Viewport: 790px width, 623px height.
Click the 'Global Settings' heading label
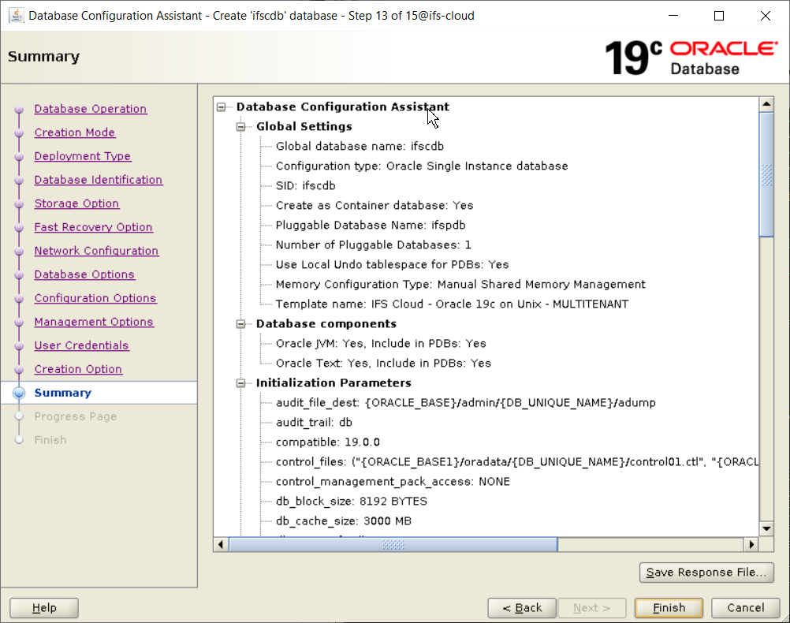(304, 126)
